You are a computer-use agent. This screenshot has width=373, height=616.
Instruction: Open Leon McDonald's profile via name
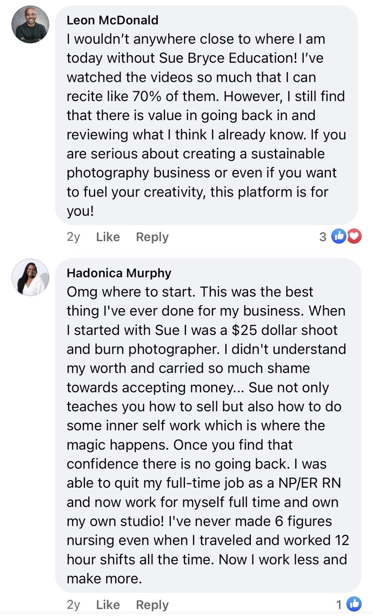click(x=112, y=20)
